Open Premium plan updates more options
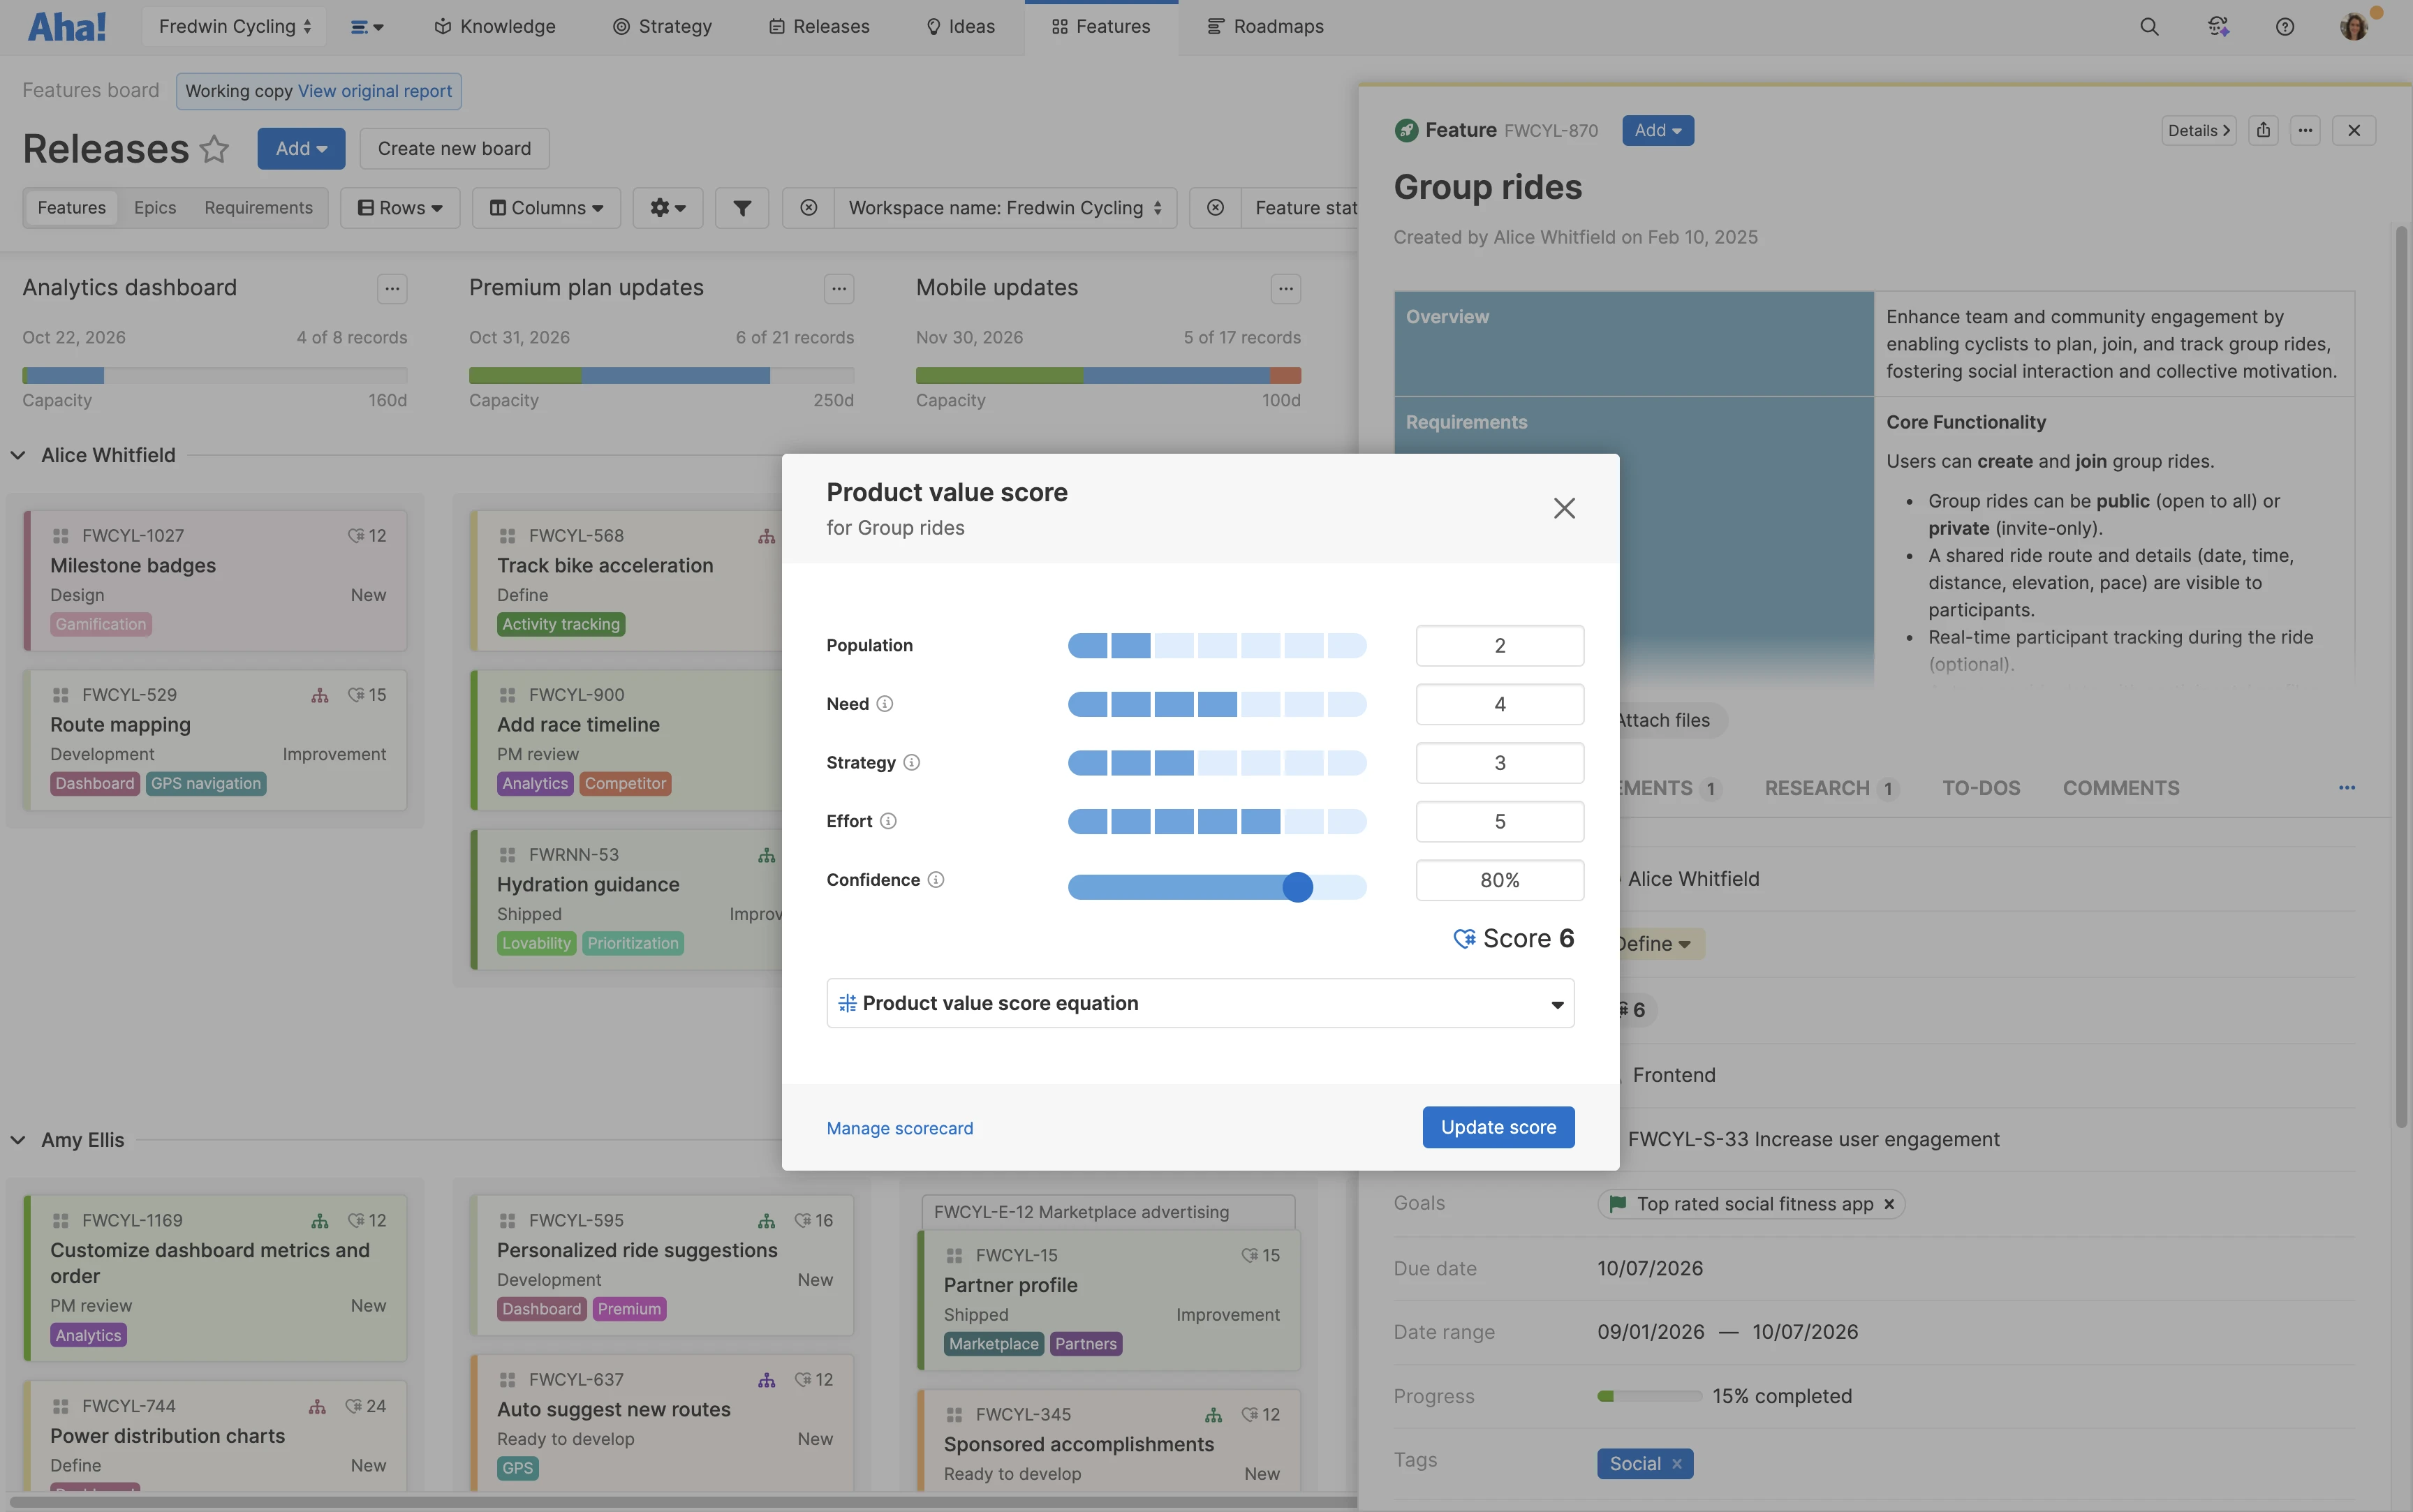The image size is (2413, 1512). [x=839, y=289]
